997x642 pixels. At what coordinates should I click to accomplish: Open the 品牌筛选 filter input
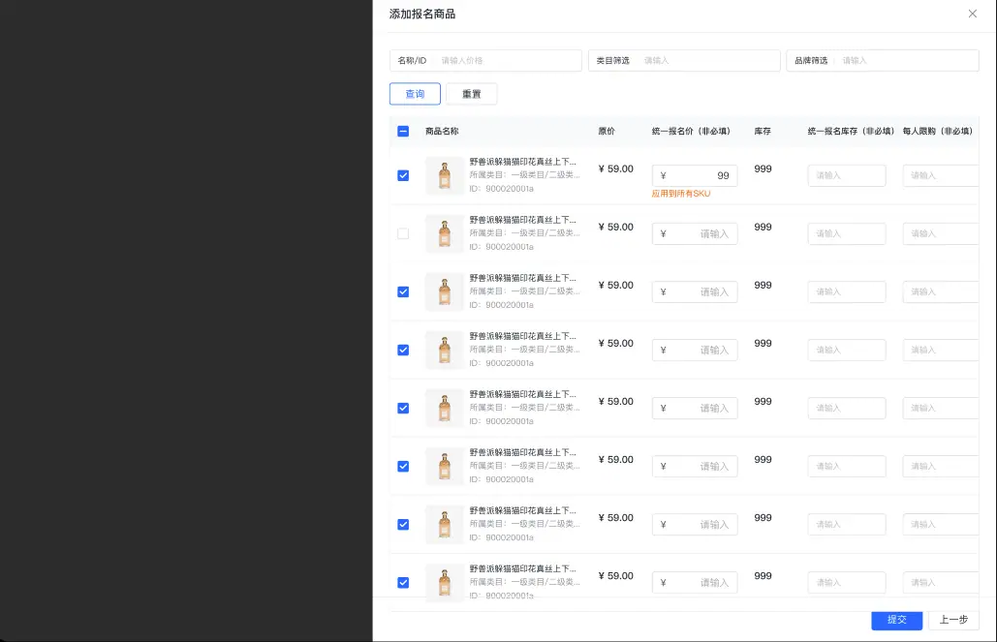882,60
